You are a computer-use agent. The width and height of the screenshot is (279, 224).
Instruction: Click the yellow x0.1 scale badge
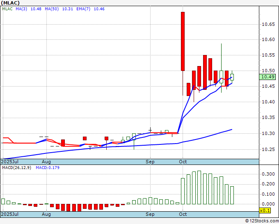265,210
